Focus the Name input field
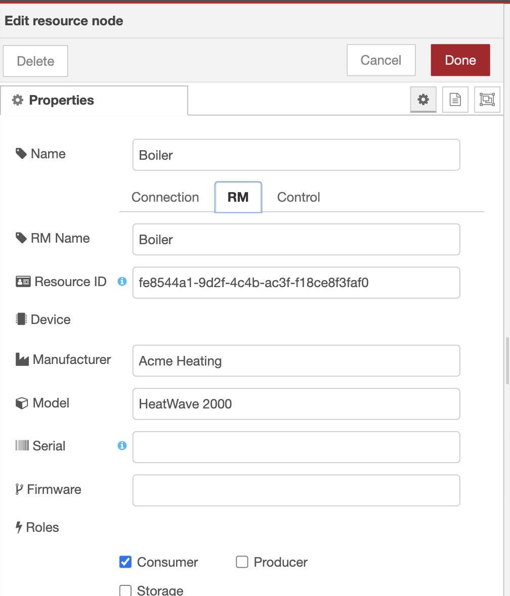Viewport: 510px width, 596px height. coord(296,155)
